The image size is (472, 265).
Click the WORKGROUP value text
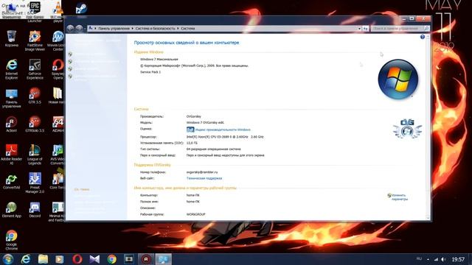pyautogui.click(x=195, y=214)
